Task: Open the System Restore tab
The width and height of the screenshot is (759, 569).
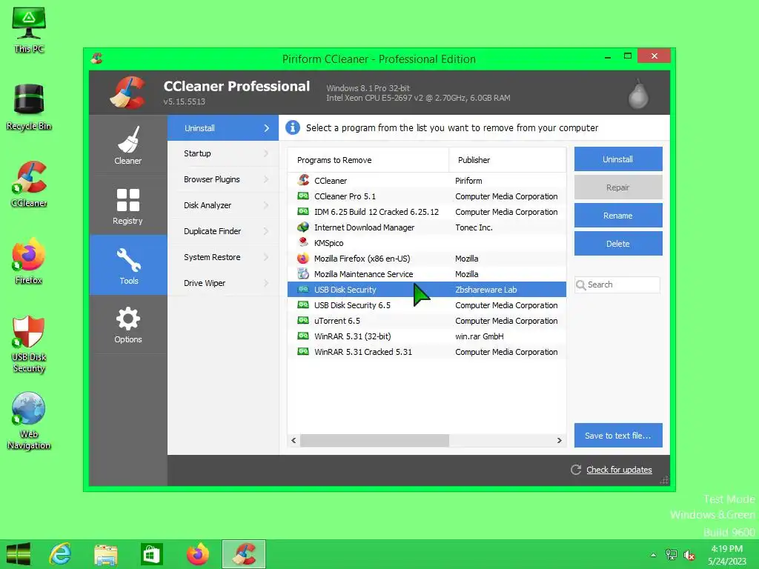Action: tap(223, 257)
